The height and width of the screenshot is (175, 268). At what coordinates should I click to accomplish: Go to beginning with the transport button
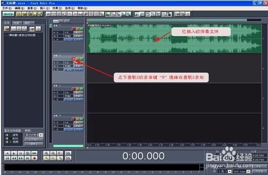pyautogui.click(x=7, y=159)
